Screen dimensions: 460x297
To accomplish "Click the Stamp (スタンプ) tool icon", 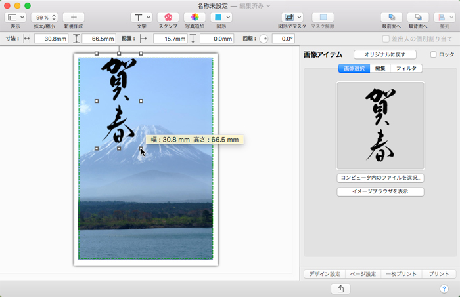I will 168,17.
